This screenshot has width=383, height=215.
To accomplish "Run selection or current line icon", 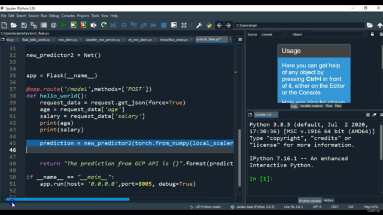I will [x=93, y=25].
